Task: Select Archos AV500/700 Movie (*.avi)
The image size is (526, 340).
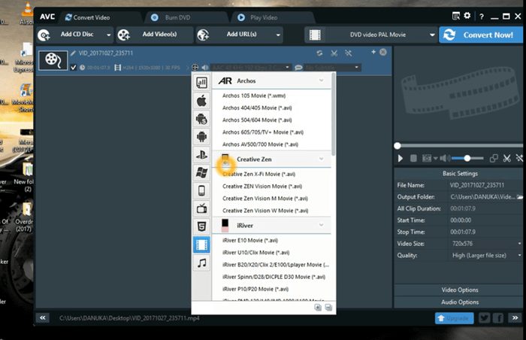Action: (260, 144)
